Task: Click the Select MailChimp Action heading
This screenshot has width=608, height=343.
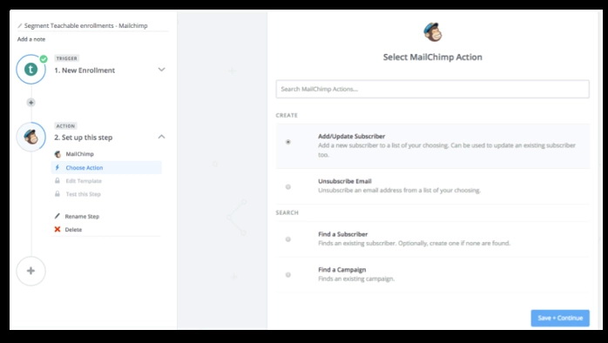Action: click(x=433, y=57)
